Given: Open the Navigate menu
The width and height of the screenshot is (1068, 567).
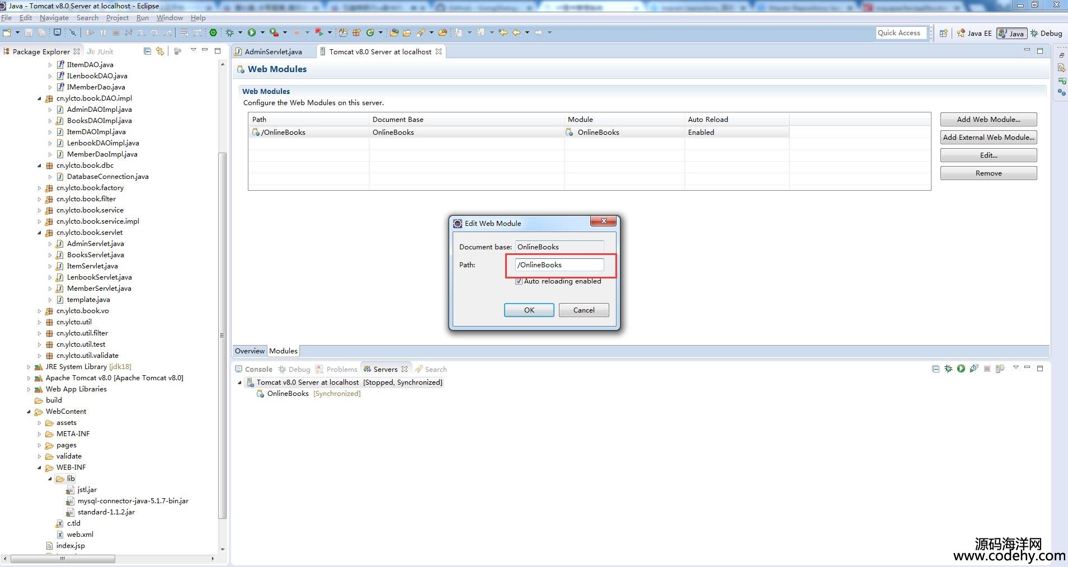Looking at the screenshot, I should (x=54, y=18).
